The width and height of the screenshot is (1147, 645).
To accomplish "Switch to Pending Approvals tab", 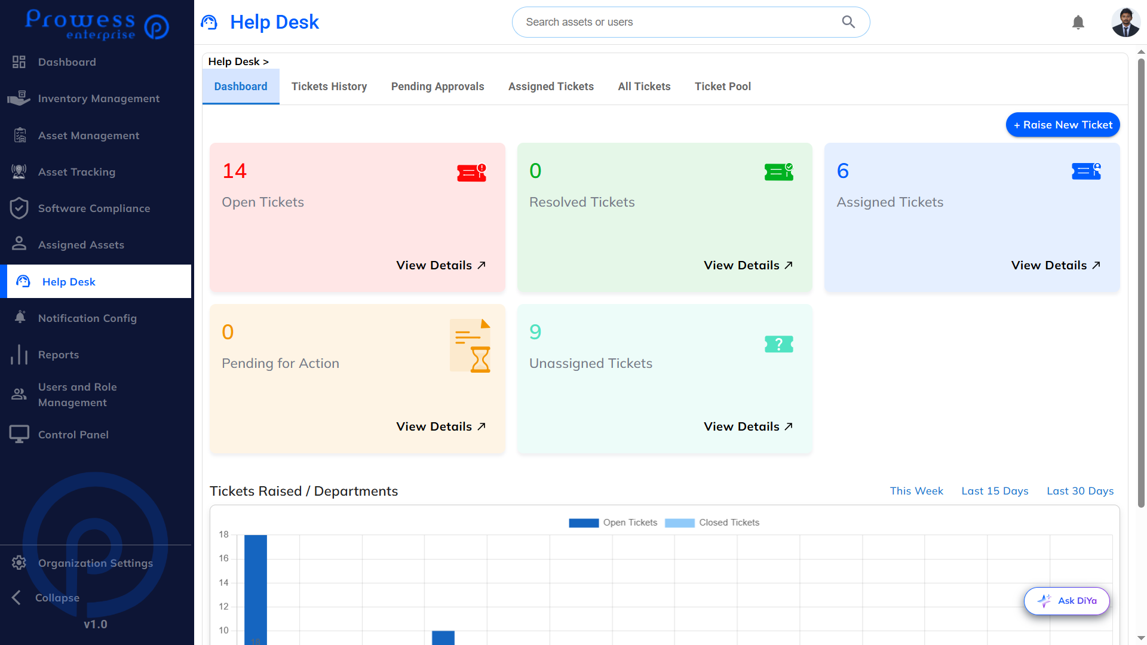I will point(438,87).
